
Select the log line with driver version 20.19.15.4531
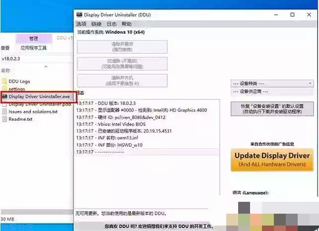pos(124,131)
